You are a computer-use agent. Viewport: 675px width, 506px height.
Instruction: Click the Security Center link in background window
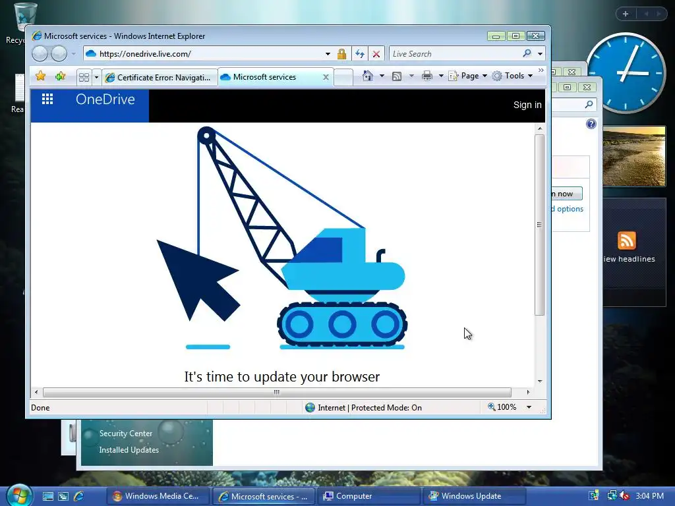(x=126, y=434)
